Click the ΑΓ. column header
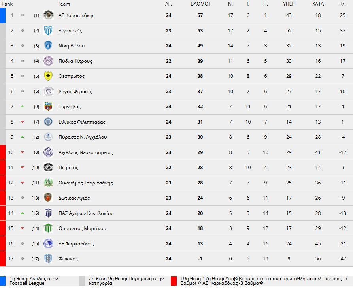 [168, 4]
